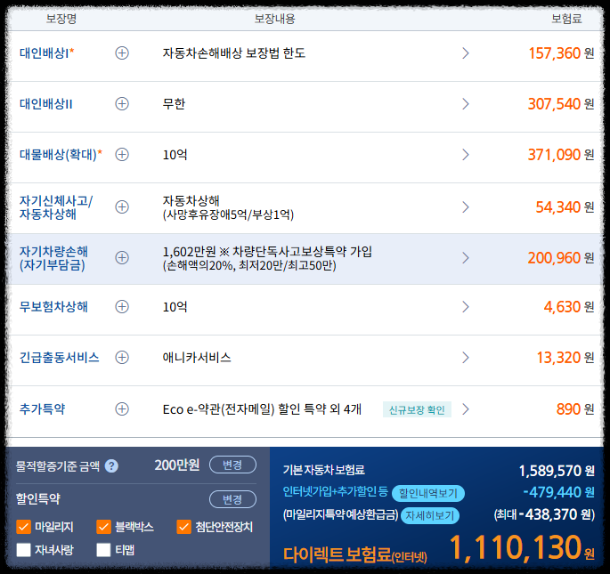610x574 pixels.
Task: Click the plus icon beside 무보험차상해
Action: tap(122, 306)
